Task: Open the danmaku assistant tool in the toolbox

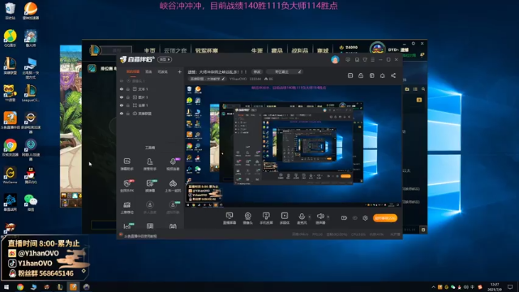Action: [127, 164]
